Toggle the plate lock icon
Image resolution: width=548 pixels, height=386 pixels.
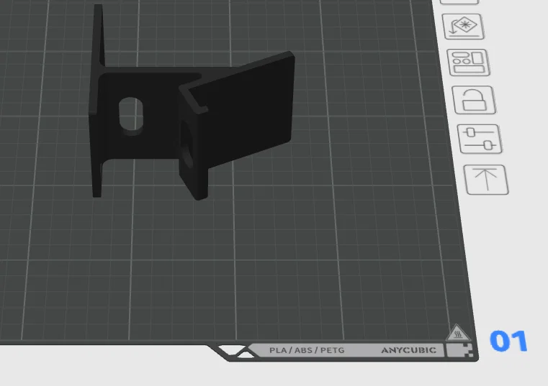474,100
